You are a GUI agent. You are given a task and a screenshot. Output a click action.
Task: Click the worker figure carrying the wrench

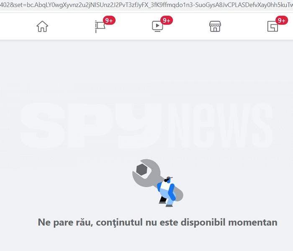tap(166, 192)
